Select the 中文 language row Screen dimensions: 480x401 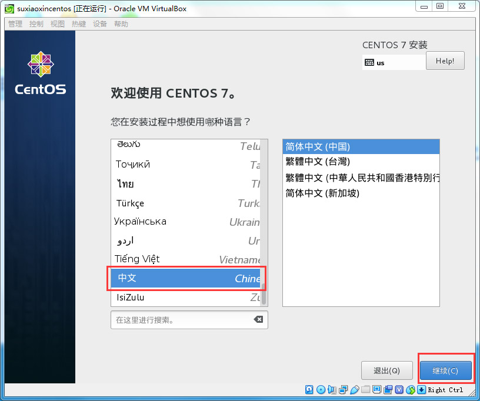pyautogui.click(x=185, y=278)
